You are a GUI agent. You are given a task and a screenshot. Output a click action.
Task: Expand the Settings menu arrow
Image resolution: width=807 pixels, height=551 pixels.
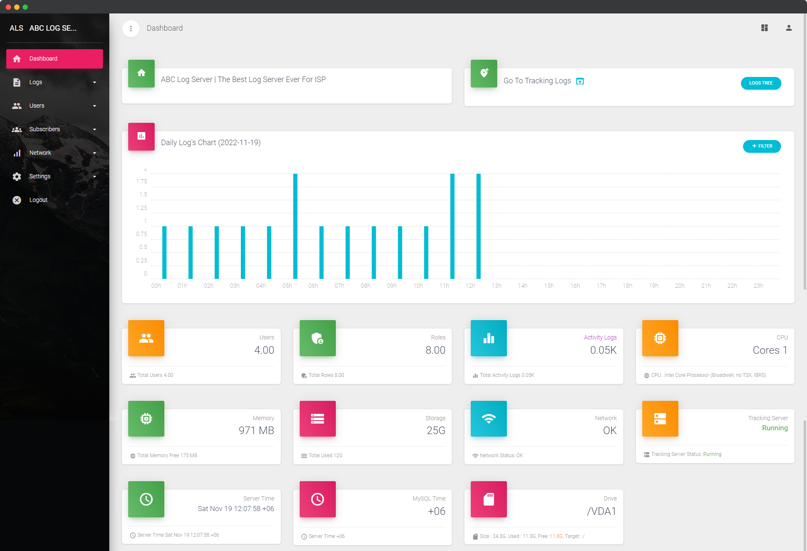pos(95,177)
